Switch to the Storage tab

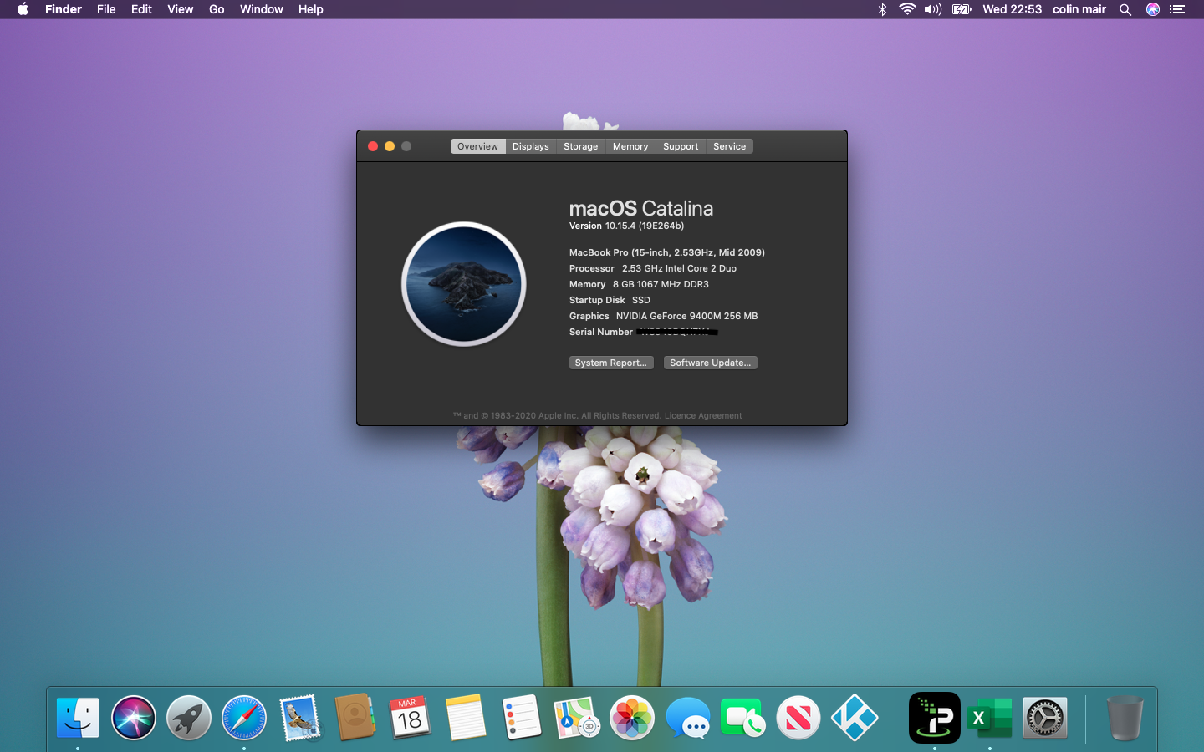point(581,146)
